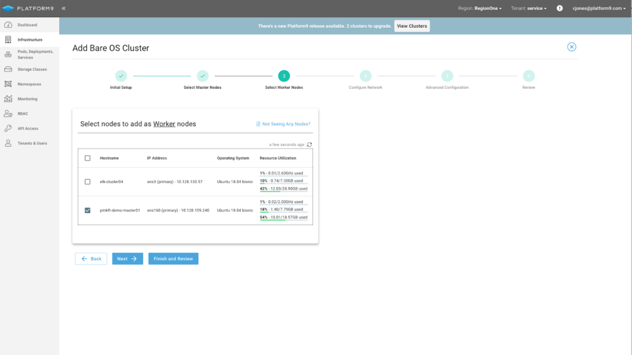632x355 pixels.
Task: Uncheck the pmkft-demo-master01 node checkbox
Action: [x=88, y=210]
